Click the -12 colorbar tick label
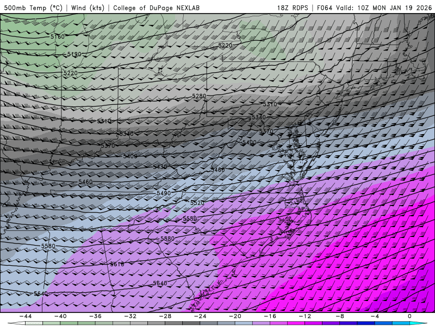435x326 pixels. 305,316
